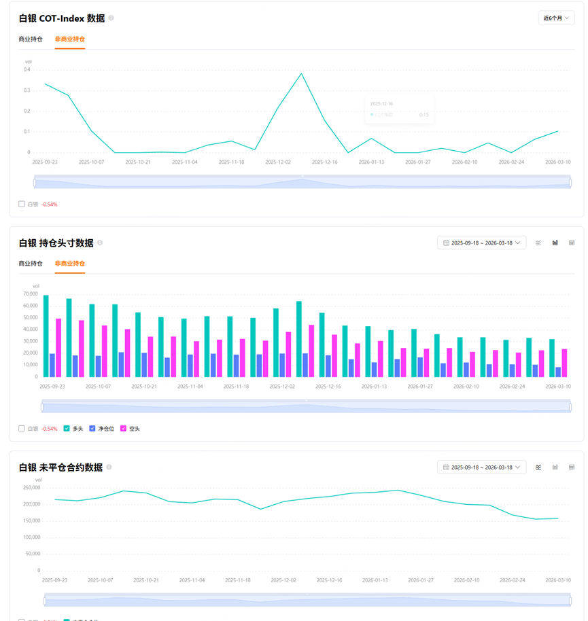Click left handle of 未平仓合约数据 zoom slider

[44, 601]
